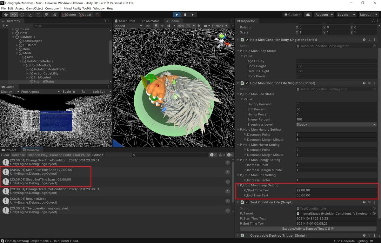Open the cloud Services icon
381x243 pixels.
point(308,15)
